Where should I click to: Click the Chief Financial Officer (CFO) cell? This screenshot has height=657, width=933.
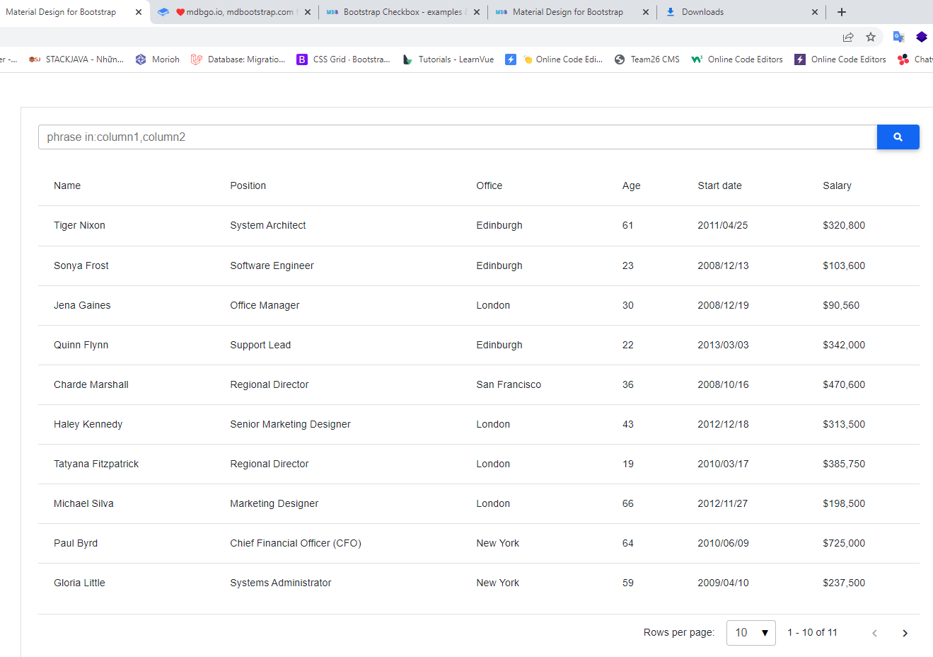(296, 543)
